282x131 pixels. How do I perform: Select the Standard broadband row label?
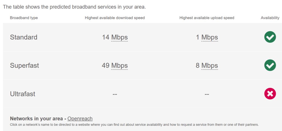coord(23,37)
